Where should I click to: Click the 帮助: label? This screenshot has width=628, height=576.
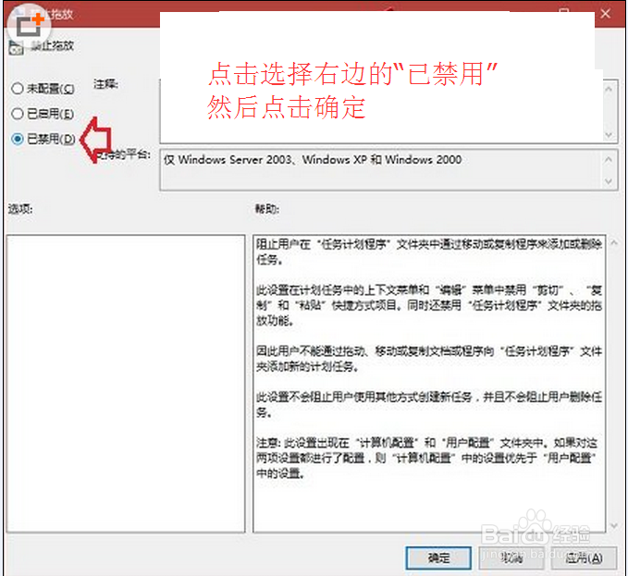coord(267,209)
